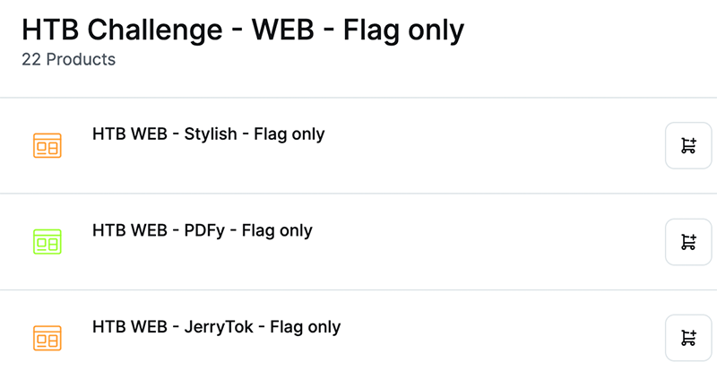Click the HTB Challenge page heading
Screen dimensions: 717x371
[x=242, y=30]
